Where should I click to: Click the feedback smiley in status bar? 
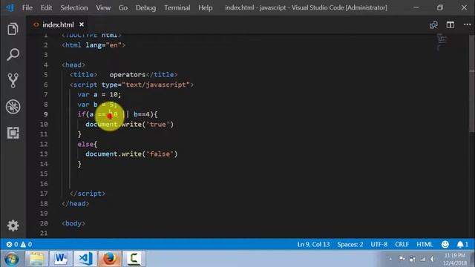point(445,244)
